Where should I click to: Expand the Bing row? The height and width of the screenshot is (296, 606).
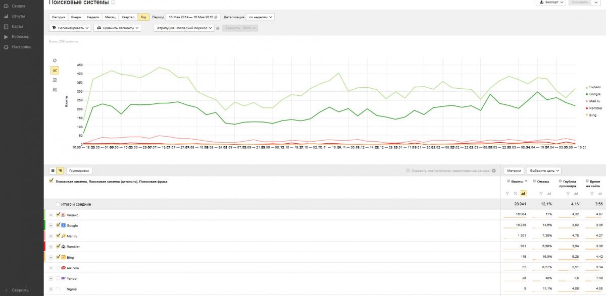pos(51,257)
